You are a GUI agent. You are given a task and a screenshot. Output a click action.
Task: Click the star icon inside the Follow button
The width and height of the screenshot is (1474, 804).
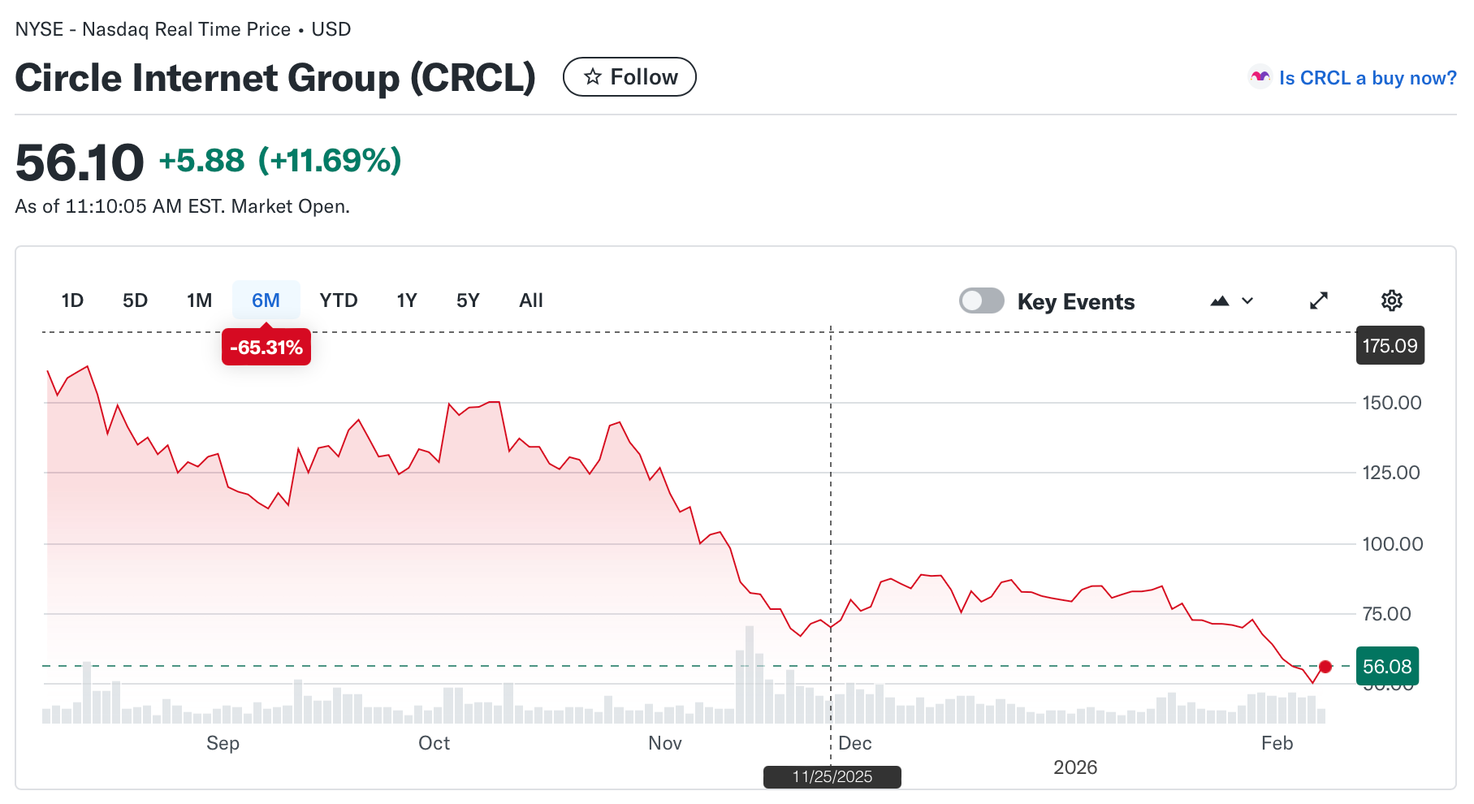point(592,76)
